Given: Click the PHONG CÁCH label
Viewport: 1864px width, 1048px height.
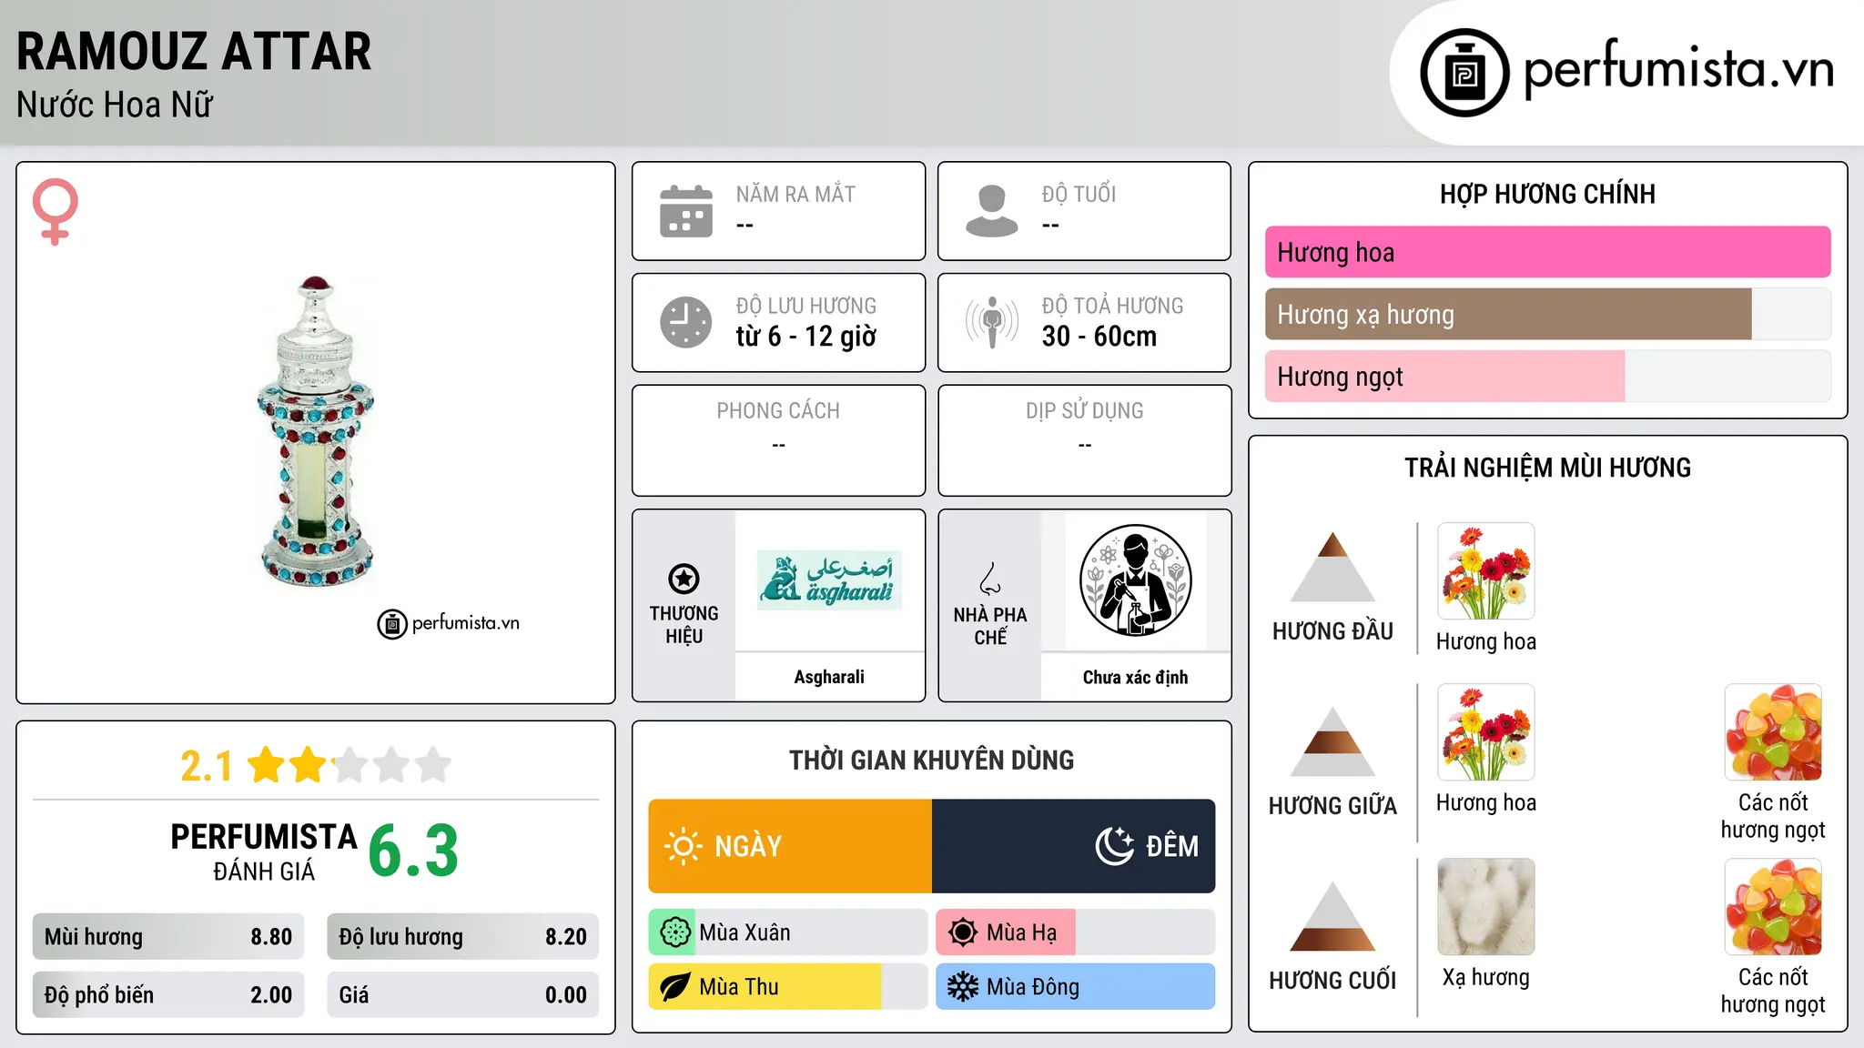Looking at the screenshot, I should 778,411.
